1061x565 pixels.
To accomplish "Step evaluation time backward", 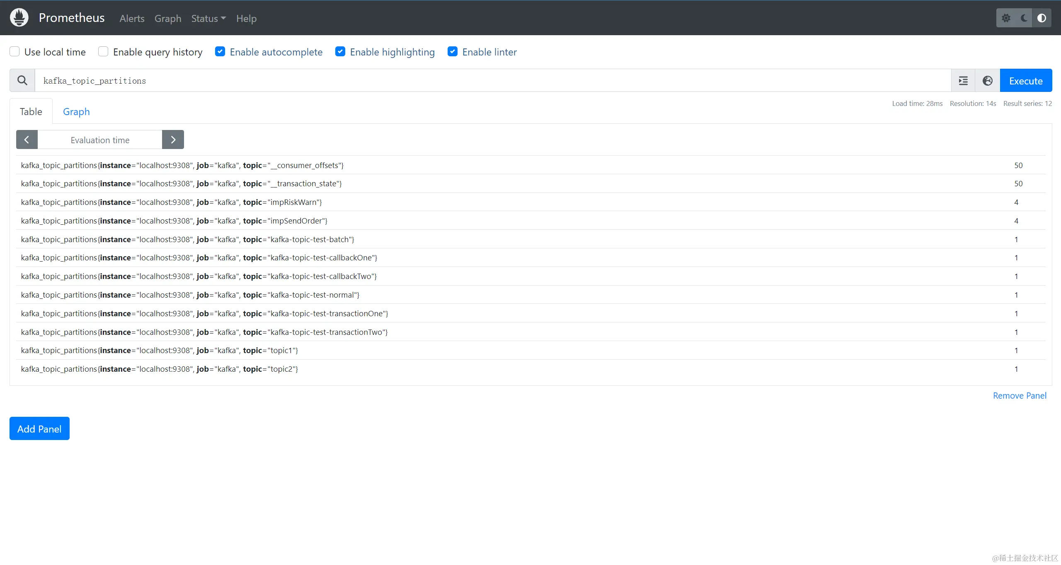I will (27, 140).
